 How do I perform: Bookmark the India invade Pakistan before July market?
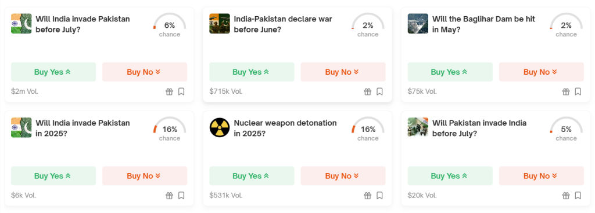[x=181, y=91]
